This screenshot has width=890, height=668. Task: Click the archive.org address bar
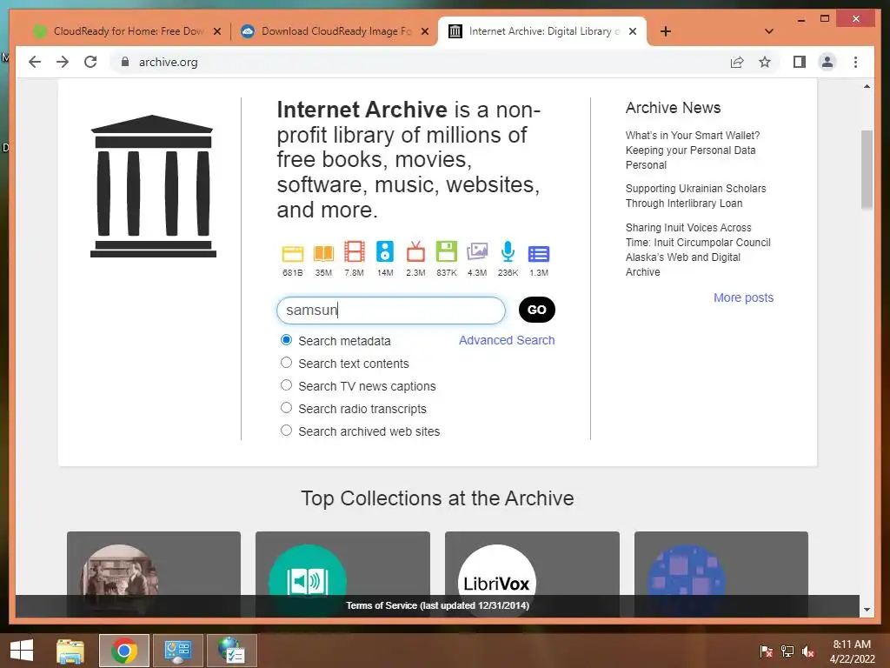coord(420,62)
